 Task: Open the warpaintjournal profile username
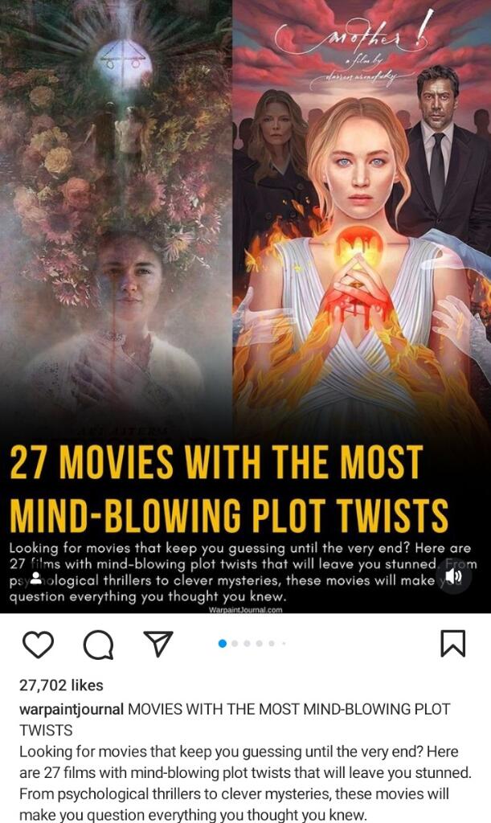pyautogui.click(x=72, y=709)
